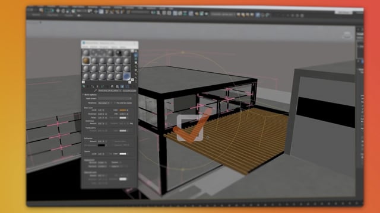Open the black Refraction absorption swatch
Image resolution: width=380 pixels, height=213 pixels.
click(x=102, y=145)
